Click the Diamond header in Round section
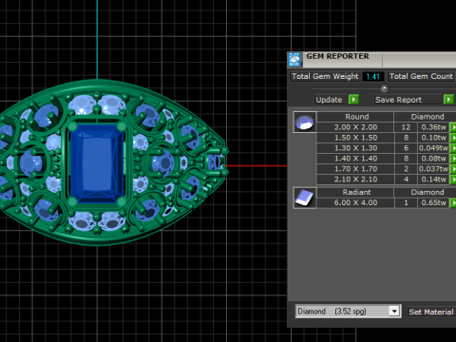This screenshot has height=342, width=456. click(426, 117)
